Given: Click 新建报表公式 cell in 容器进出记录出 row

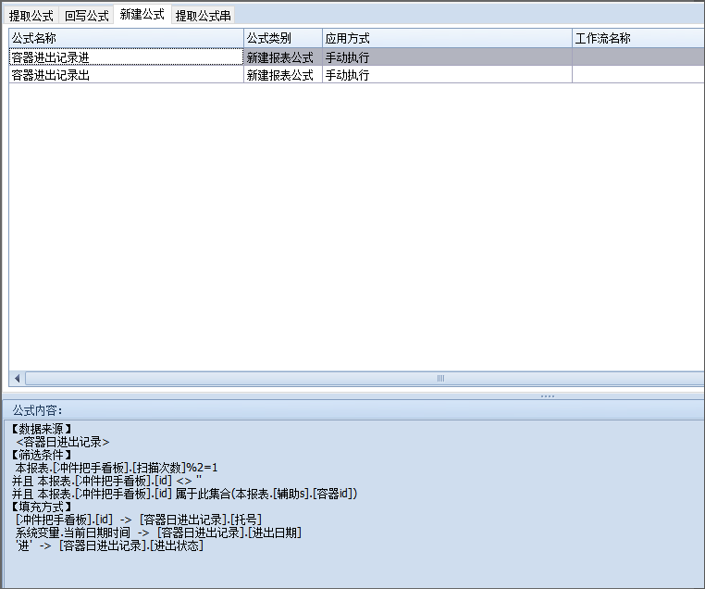Looking at the screenshot, I should pyautogui.click(x=280, y=75).
